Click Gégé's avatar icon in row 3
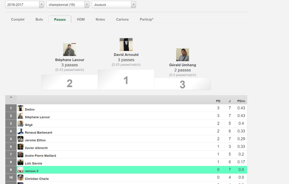The width and height of the screenshot is (289, 184). [20, 124]
